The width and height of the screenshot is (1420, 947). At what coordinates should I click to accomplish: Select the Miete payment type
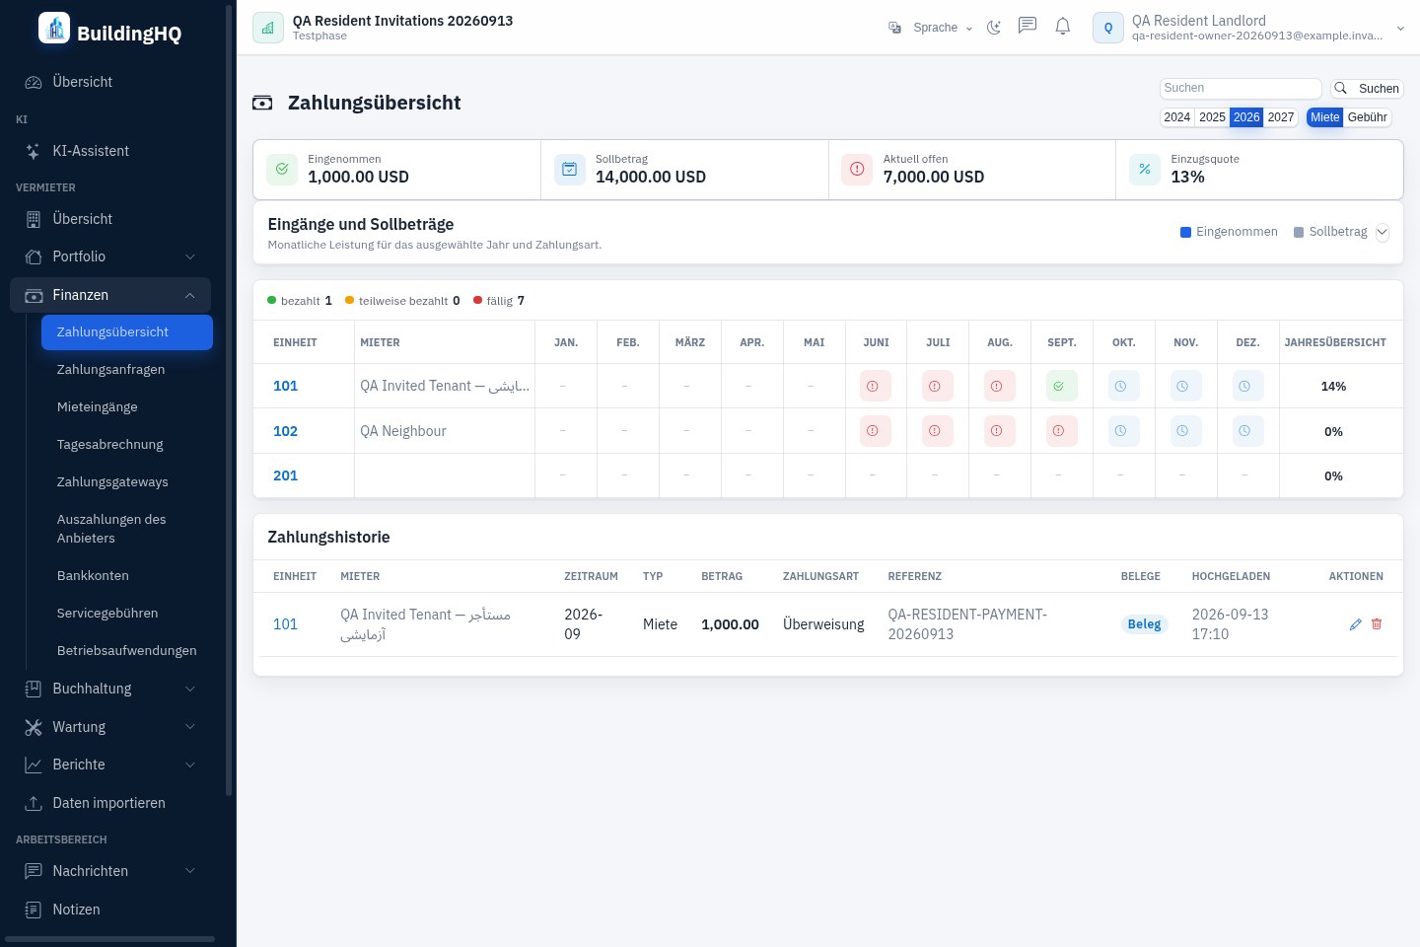click(x=1325, y=117)
